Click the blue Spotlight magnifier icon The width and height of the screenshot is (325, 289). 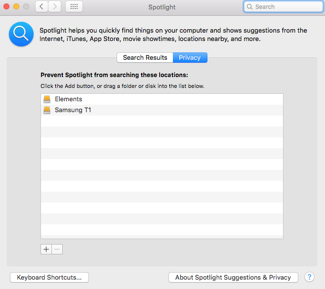21,34
